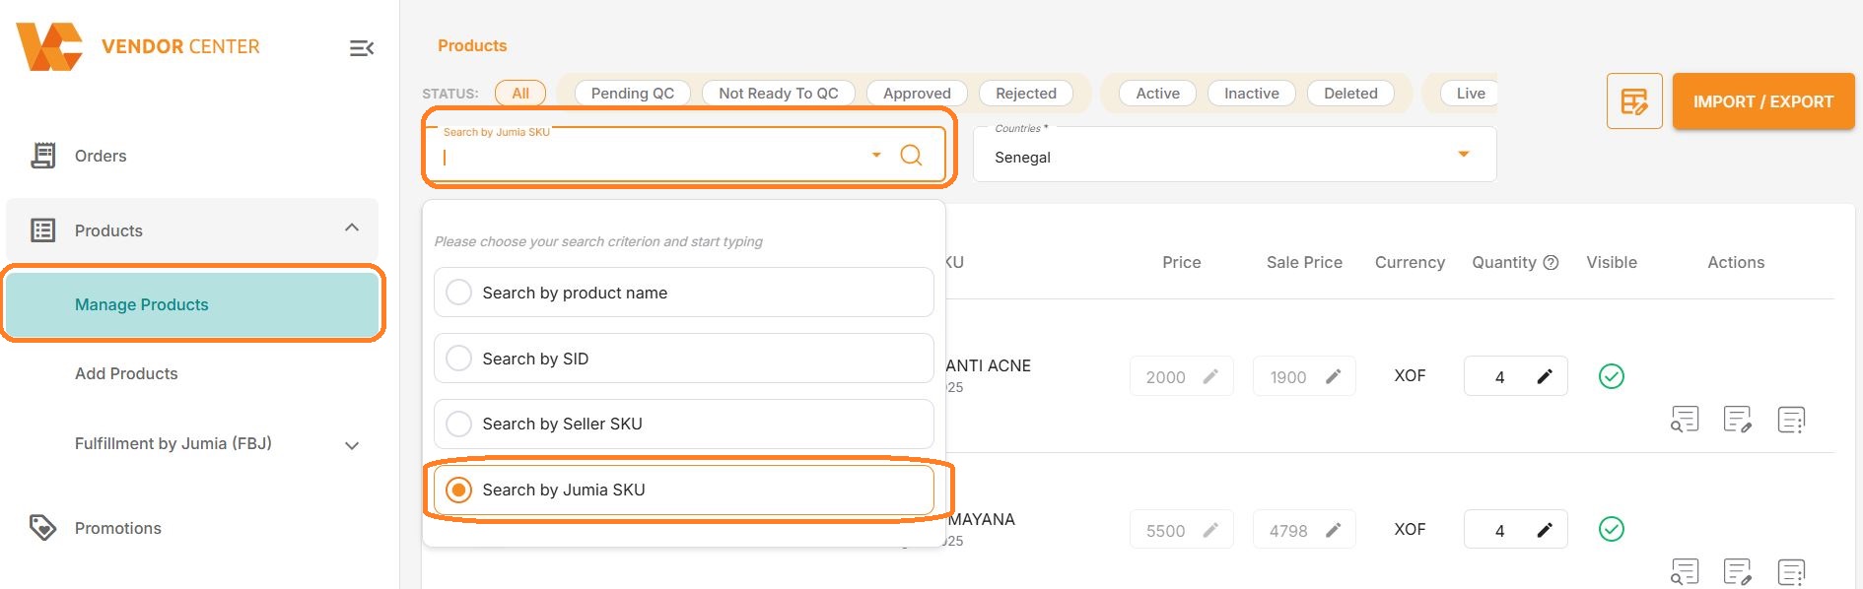The image size is (1863, 589).
Task: Edit the 4798 sale price pencil
Action: (1333, 530)
